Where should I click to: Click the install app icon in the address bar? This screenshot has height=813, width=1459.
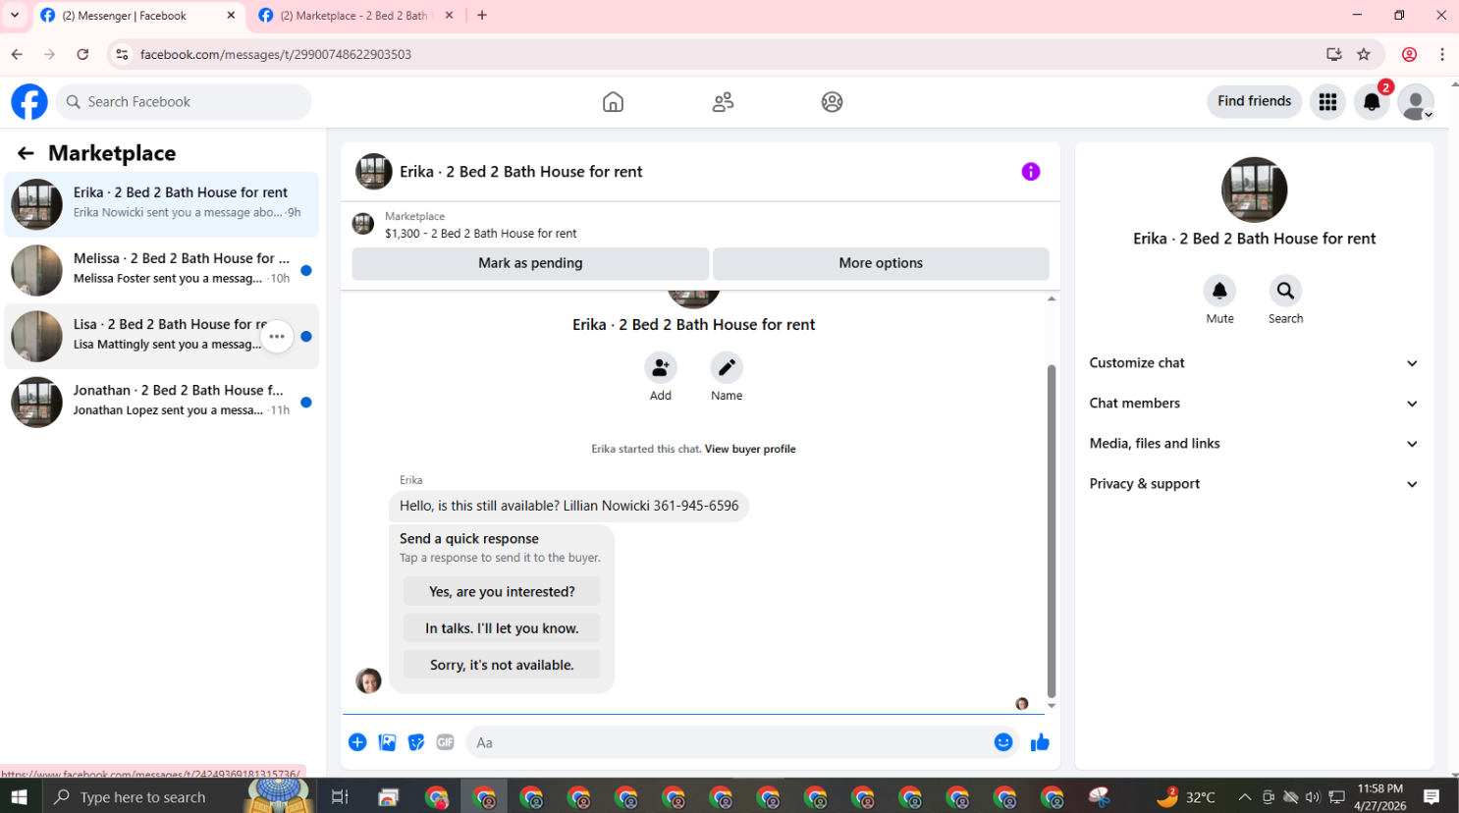click(x=1333, y=54)
